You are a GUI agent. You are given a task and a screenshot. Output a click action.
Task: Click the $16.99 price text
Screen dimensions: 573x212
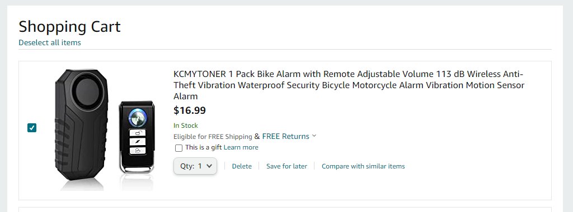(190, 110)
